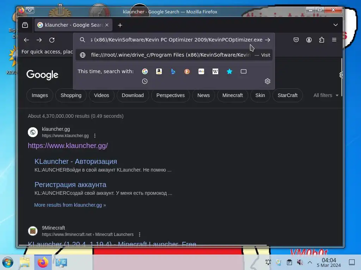361x270 pixels.
Task: Click the results count text About 4,370,000,000
Action: (75, 116)
